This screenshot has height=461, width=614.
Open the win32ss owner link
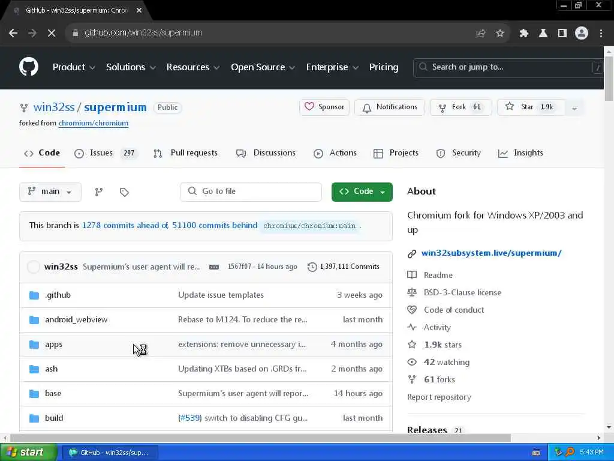pos(53,107)
